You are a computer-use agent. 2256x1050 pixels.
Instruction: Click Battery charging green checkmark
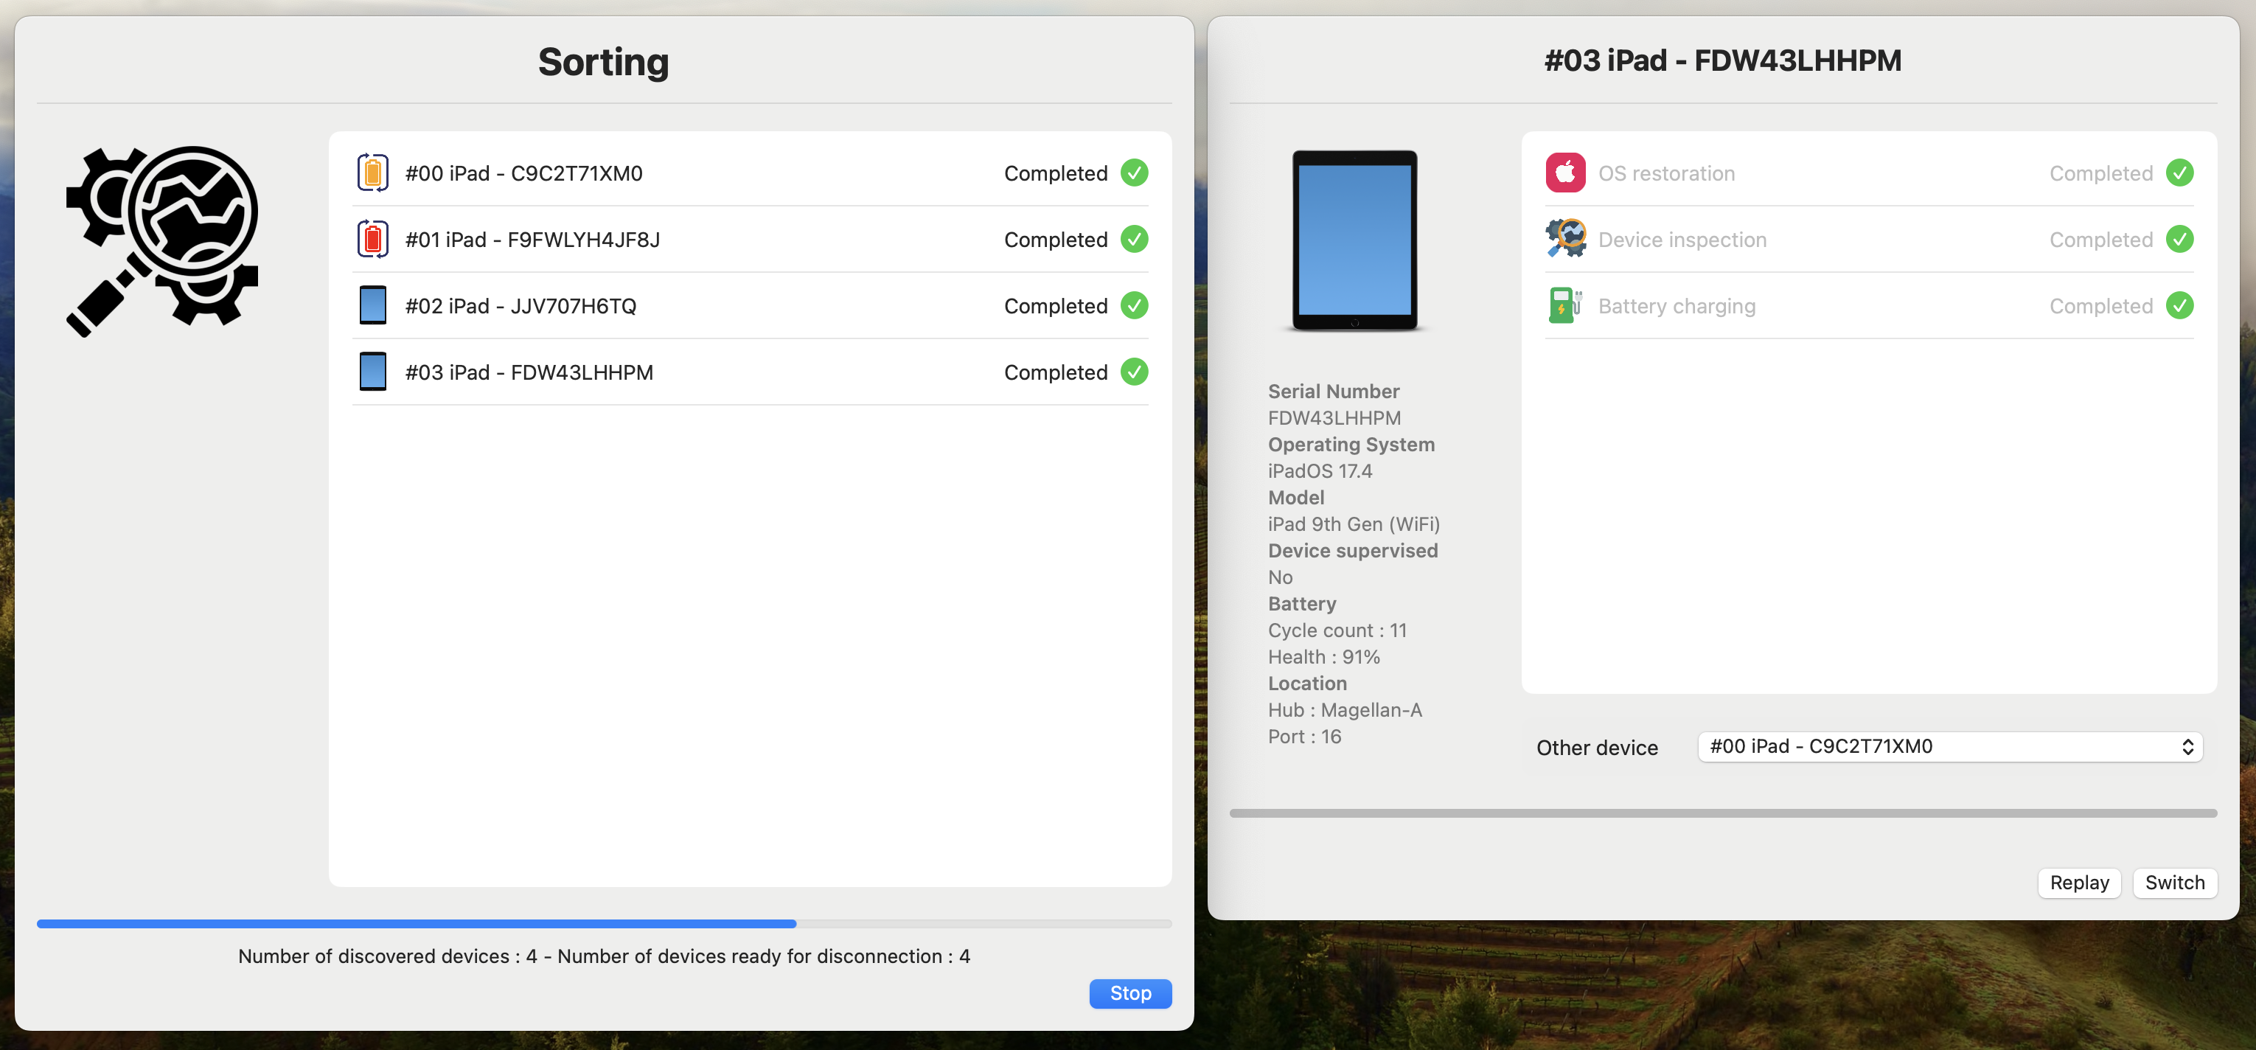coord(2179,305)
